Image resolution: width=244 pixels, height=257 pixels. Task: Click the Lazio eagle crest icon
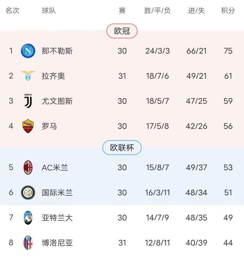[x=28, y=76]
